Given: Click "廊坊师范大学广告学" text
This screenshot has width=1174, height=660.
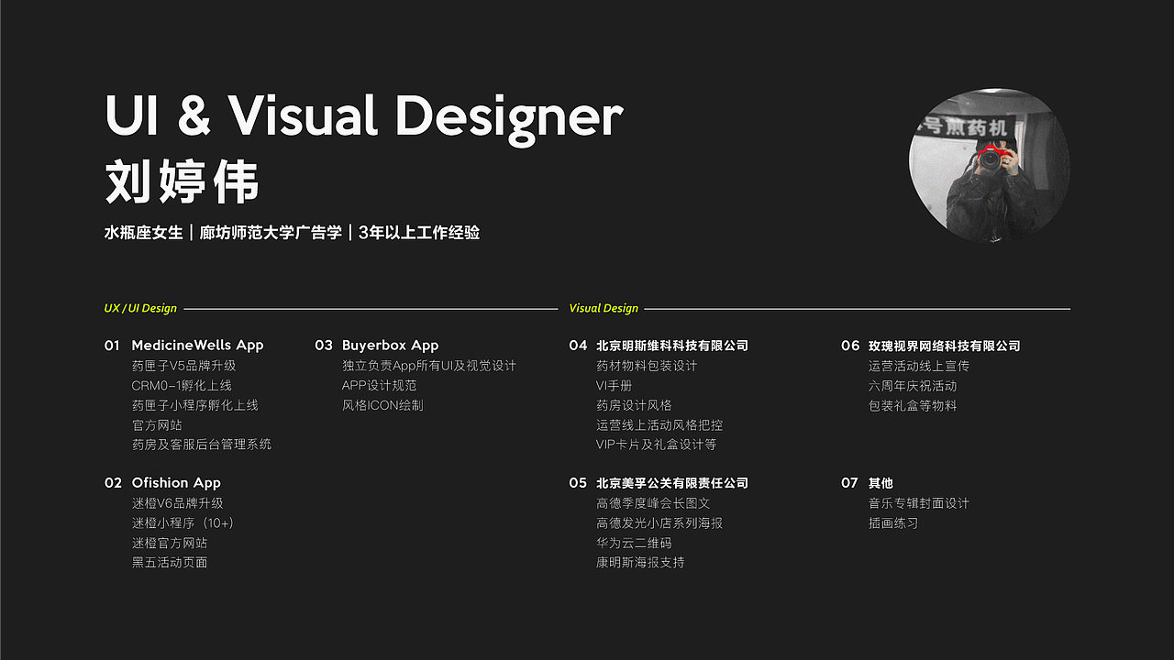Looking at the screenshot, I should (x=271, y=233).
